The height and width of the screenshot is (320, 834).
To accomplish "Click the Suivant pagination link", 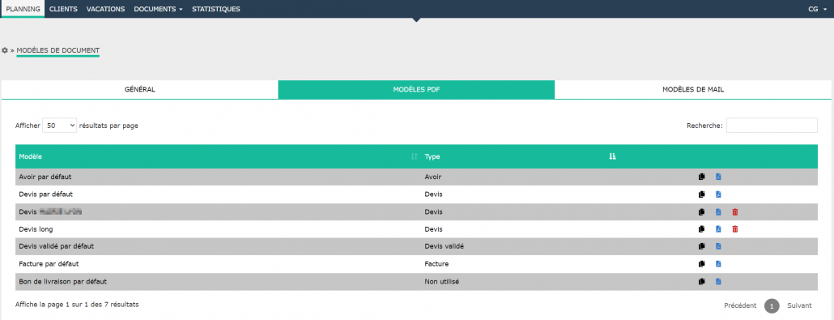I will (x=799, y=305).
